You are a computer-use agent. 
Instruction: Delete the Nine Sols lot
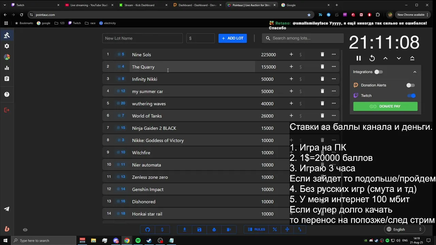pyautogui.click(x=322, y=54)
